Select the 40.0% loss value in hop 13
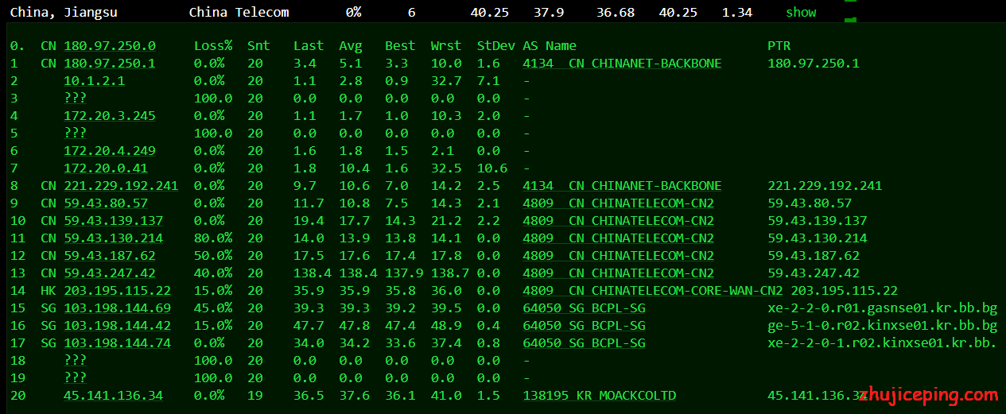Image resolution: width=1006 pixels, height=414 pixels. [213, 273]
